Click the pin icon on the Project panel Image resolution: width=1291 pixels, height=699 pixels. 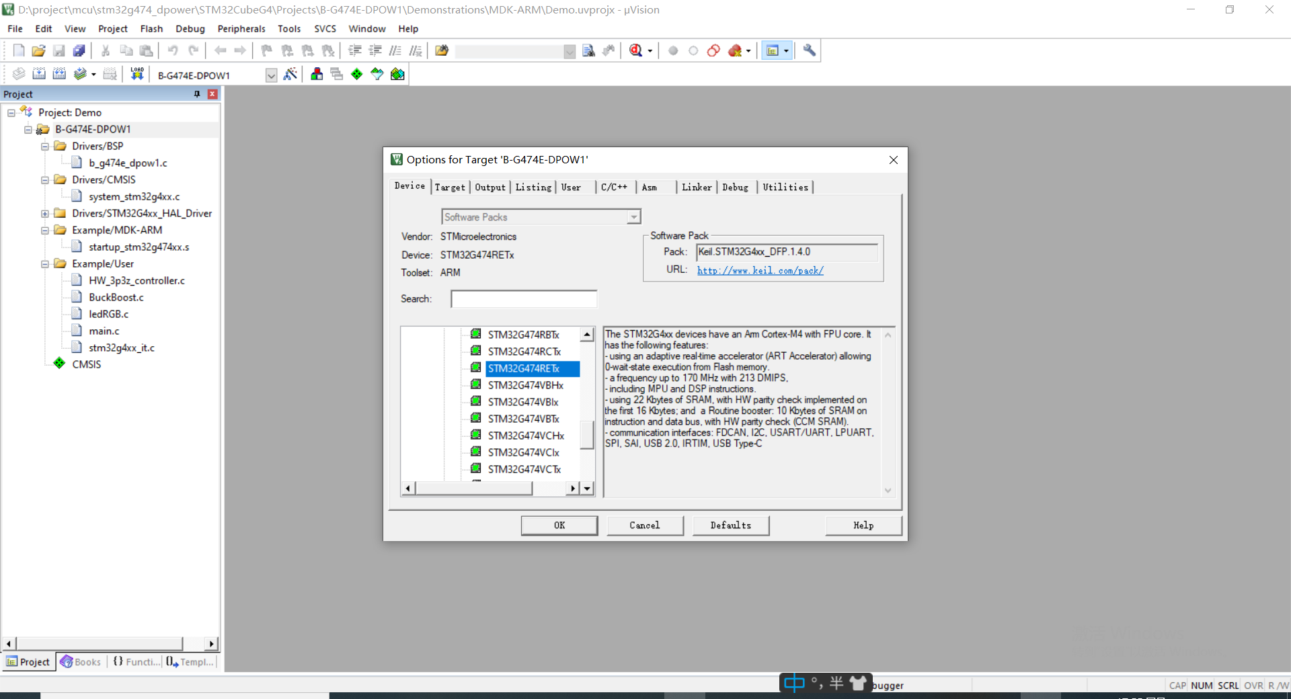(x=197, y=94)
